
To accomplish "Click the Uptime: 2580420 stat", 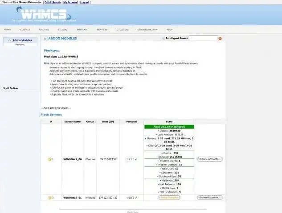I will pyautogui.click(x=169, y=131).
